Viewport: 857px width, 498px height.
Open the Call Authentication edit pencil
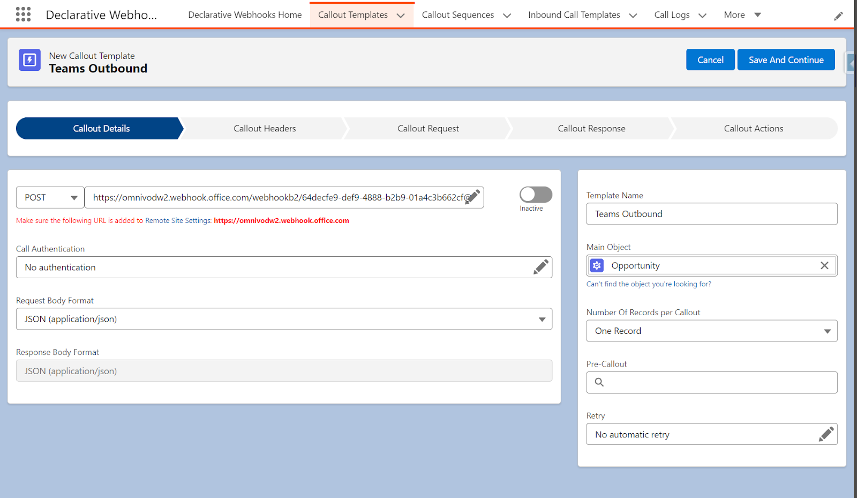click(x=541, y=267)
